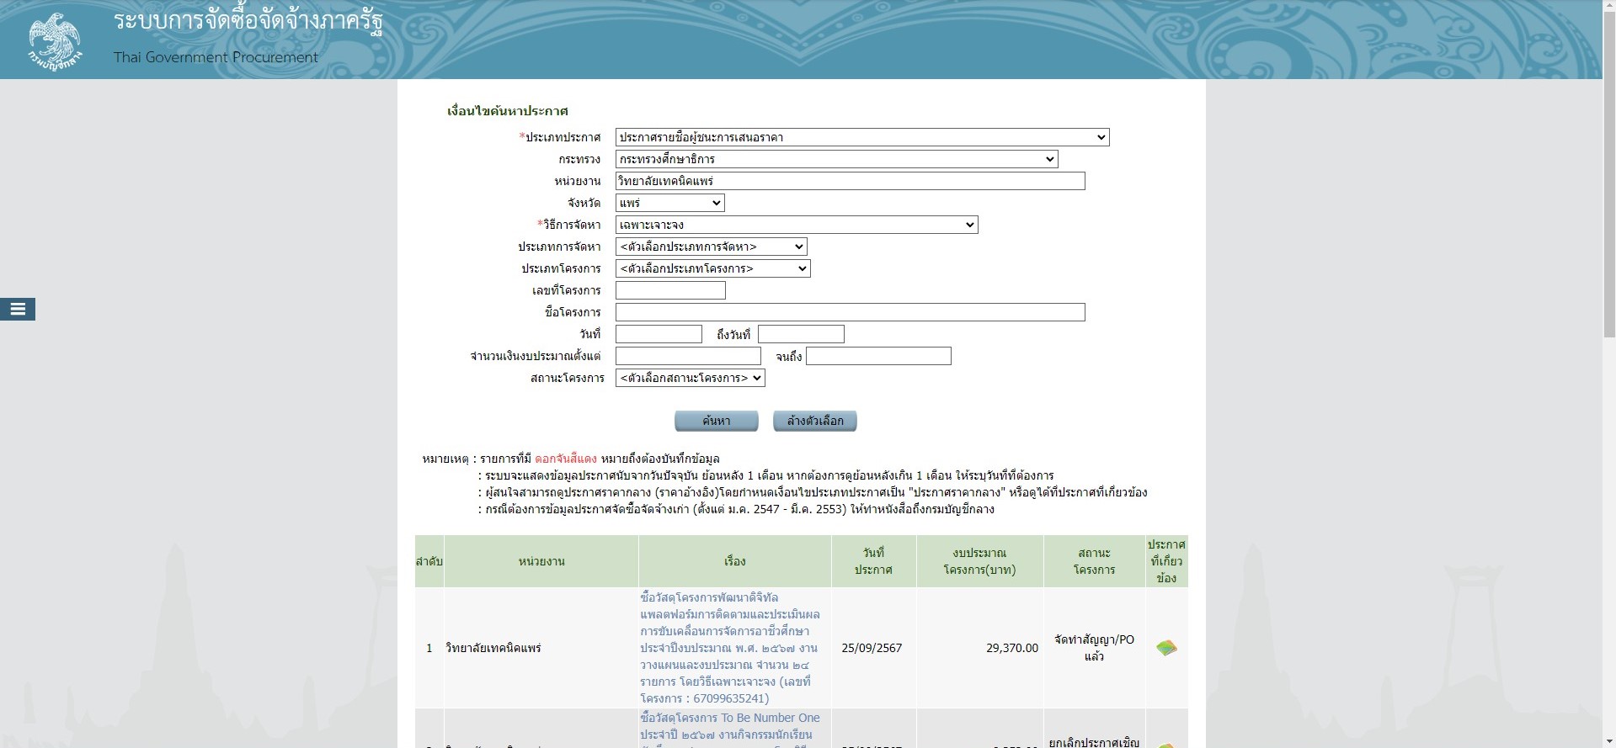Click the เลขที่โครงการ project number field

tap(670, 290)
